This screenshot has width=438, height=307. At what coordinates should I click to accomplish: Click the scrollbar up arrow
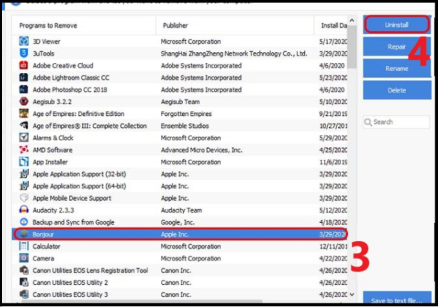click(352, 21)
